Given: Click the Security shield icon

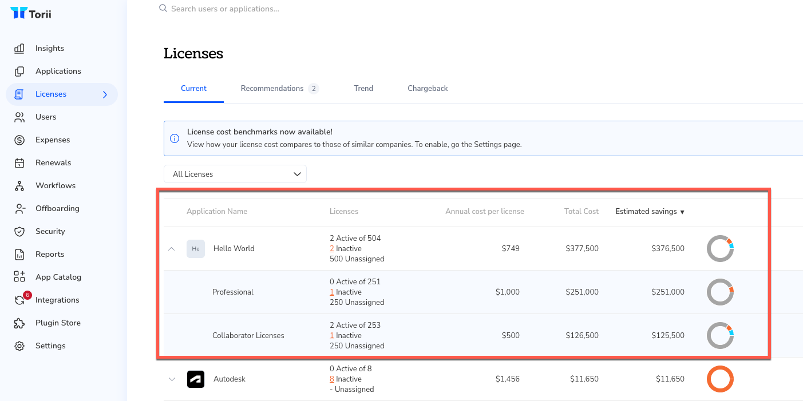Looking at the screenshot, I should point(19,232).
